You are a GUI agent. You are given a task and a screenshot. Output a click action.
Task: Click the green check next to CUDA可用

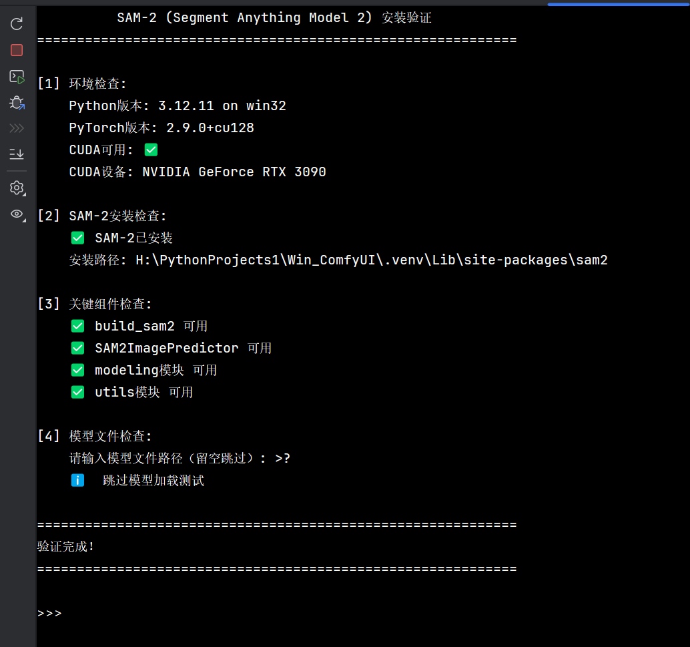(x=151, y=150)
